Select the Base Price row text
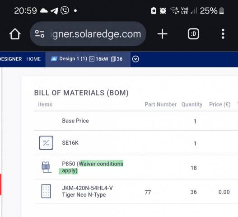The width and height of the screenshot is (238, 217). click(x=75, y=121)
